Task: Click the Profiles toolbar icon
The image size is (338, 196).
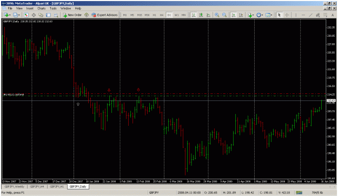Action: click(x=15, y=15)
